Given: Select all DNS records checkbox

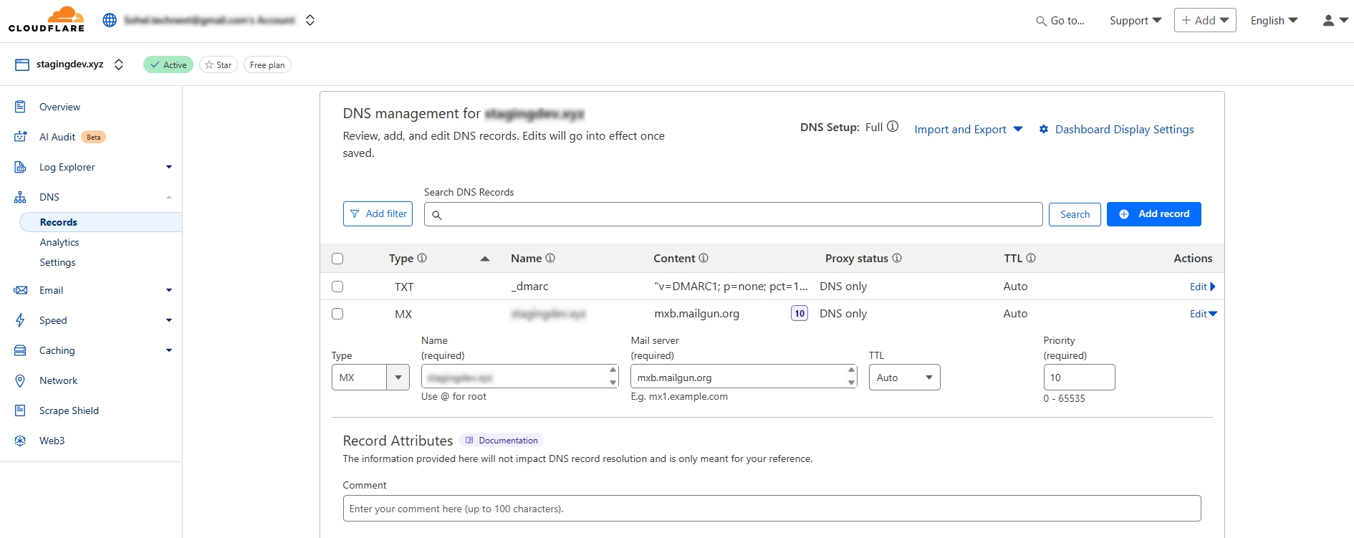Looking at the screenshot, I should point(337,259).
